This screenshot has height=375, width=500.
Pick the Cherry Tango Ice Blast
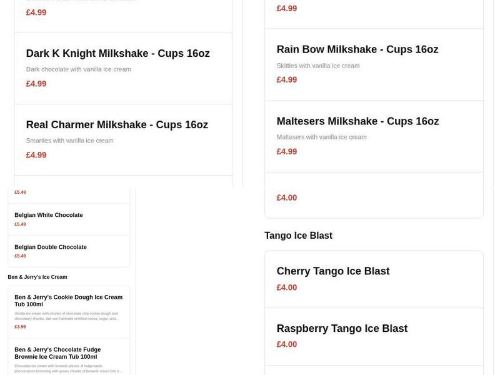(333, 271)
